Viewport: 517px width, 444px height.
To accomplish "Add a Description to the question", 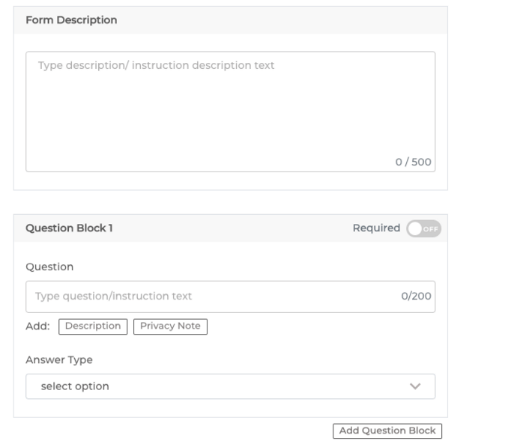I will point(93,326).
